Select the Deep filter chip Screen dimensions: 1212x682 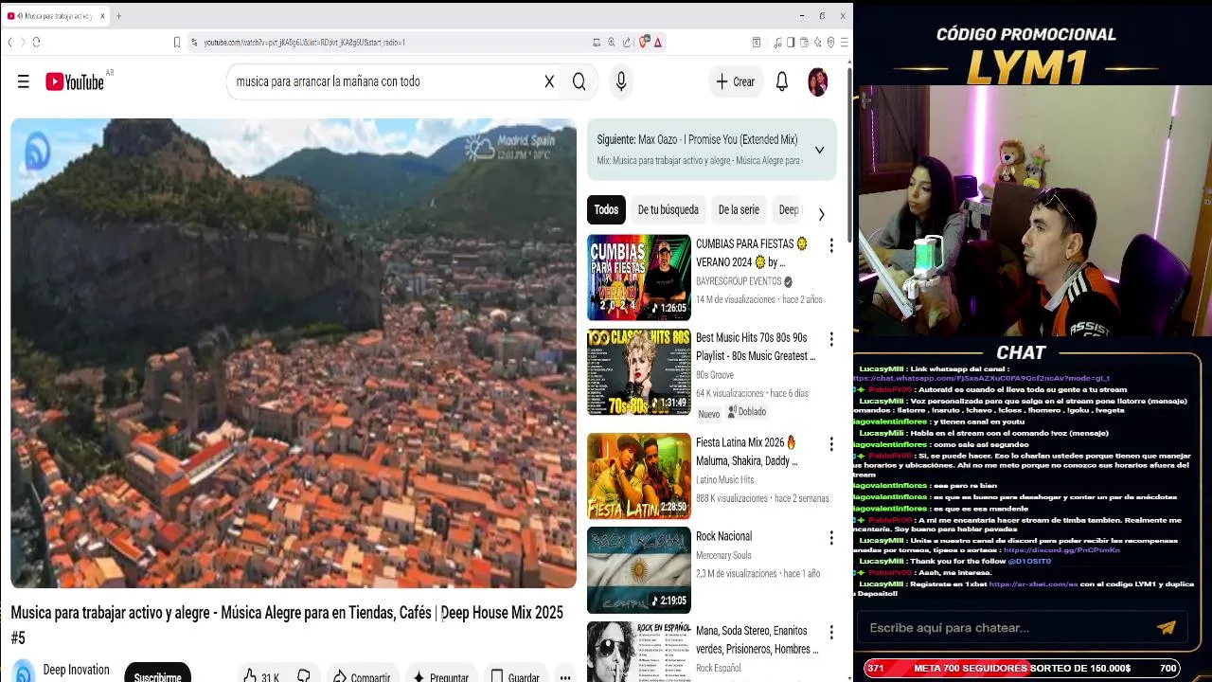coord(788,210)
